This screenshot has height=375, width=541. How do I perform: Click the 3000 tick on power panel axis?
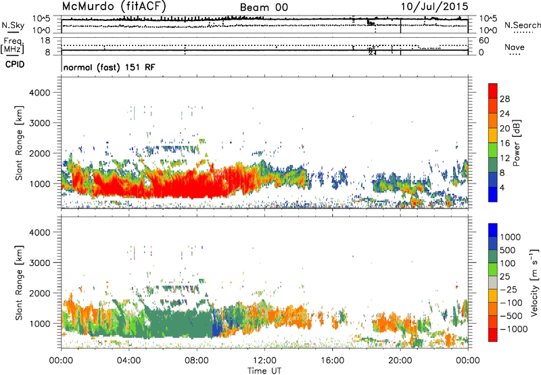pos(39,123)
